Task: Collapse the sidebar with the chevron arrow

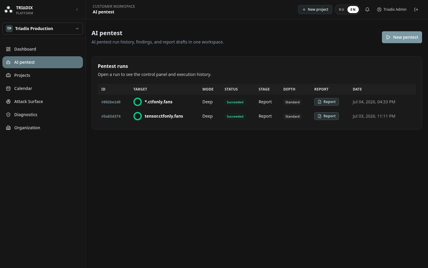Action: [x=77, y=10]
